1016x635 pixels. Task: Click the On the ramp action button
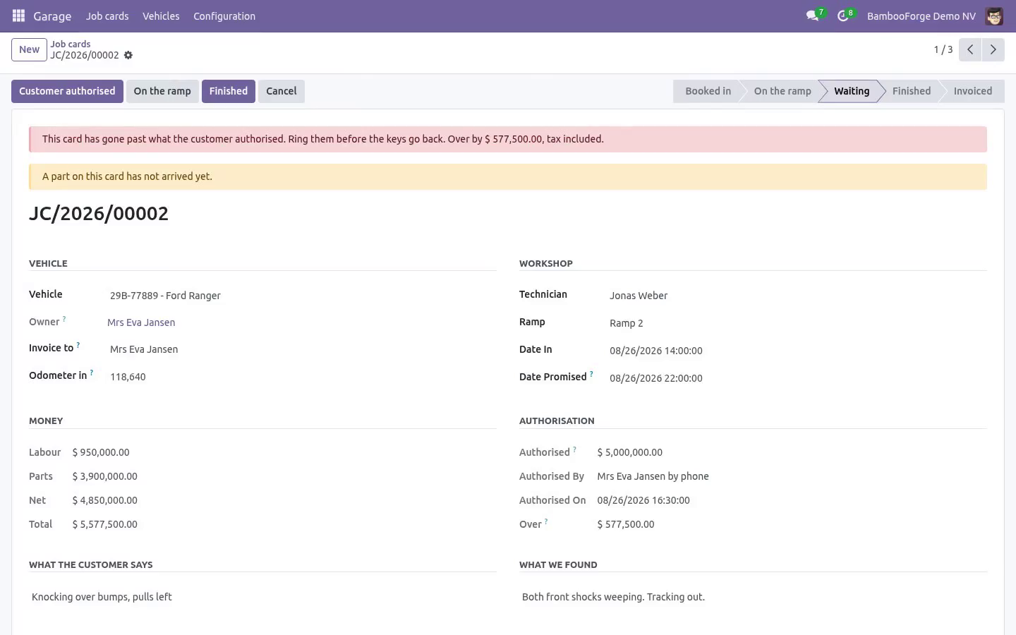click(x=162, y=91)
